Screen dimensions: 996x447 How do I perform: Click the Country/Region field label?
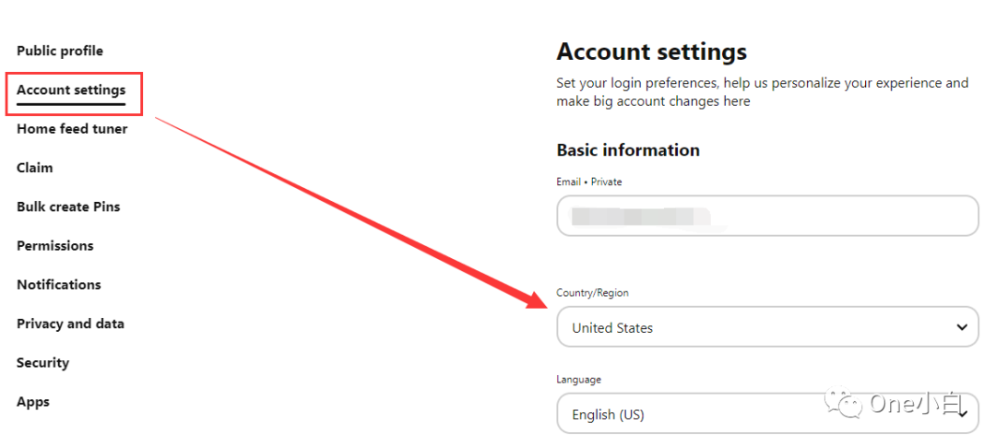click(x=592, y=293)
